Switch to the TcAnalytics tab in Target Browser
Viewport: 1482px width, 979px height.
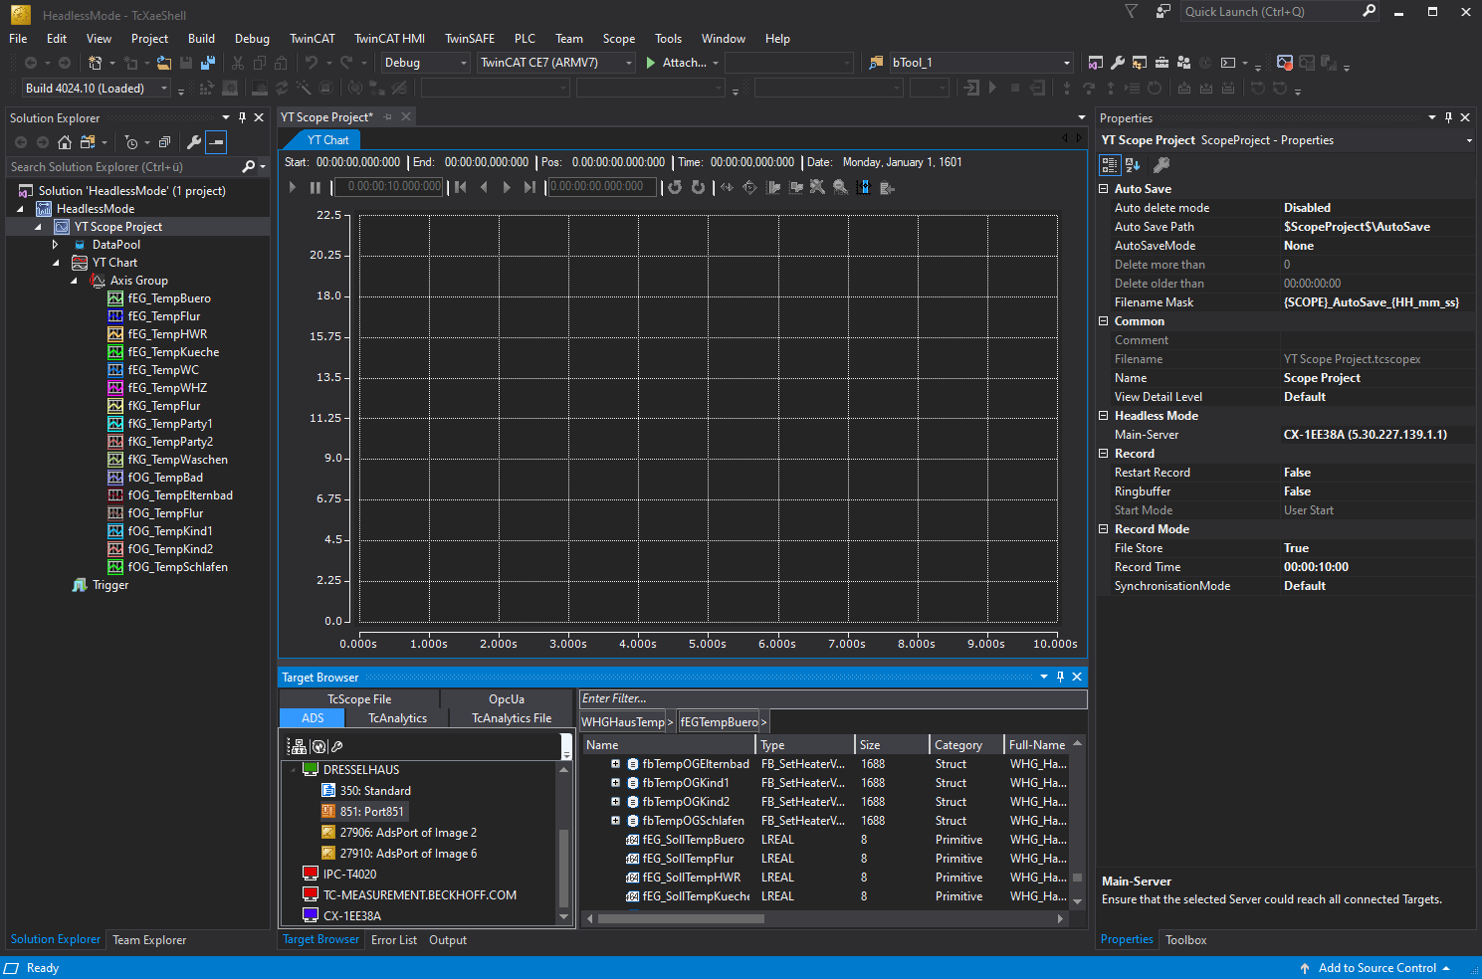point(397,718)
